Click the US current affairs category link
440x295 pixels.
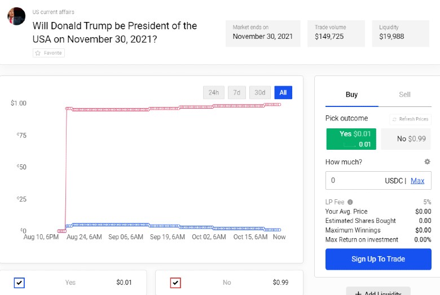click(x=53, y=12)
